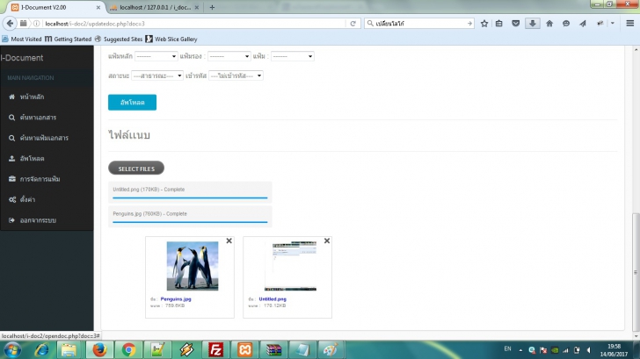The image size is (640, 359).
Task: Click the Penguins image thumbnail
Action: click(193, 266)
